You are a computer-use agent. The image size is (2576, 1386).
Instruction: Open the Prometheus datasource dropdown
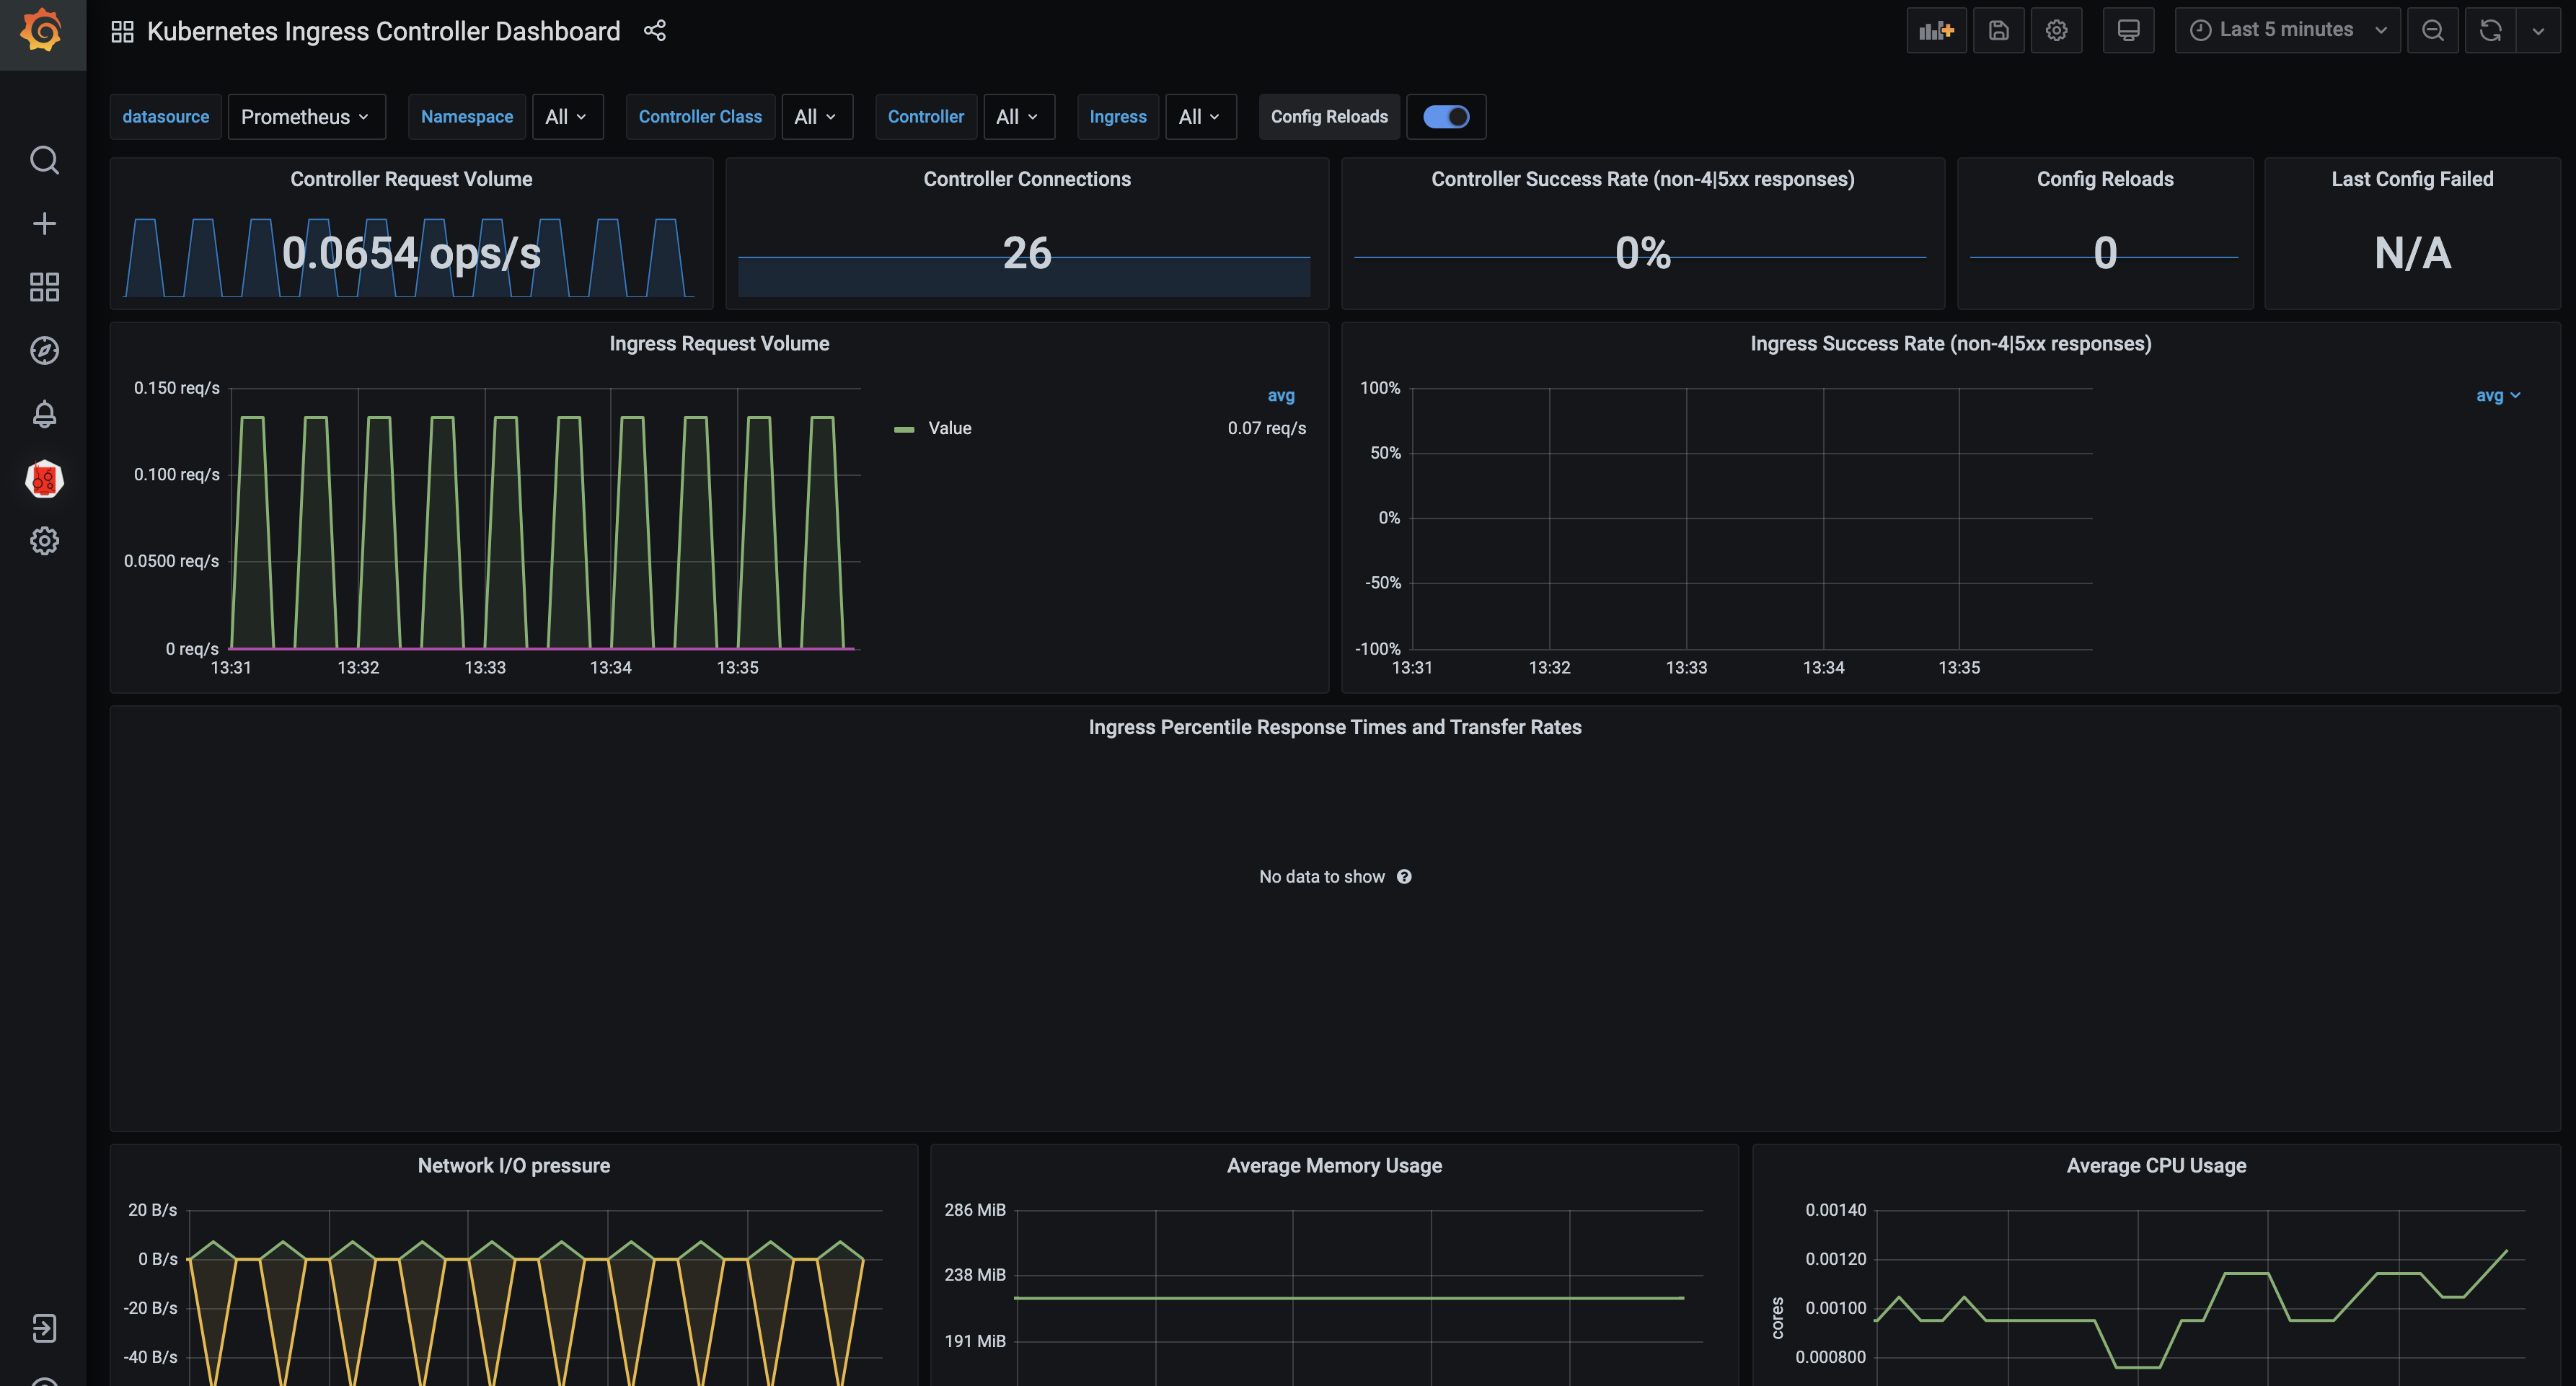point(305,117)
